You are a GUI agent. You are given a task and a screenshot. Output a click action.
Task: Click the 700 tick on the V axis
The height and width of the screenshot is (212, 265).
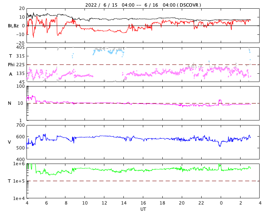click(20, 125)
